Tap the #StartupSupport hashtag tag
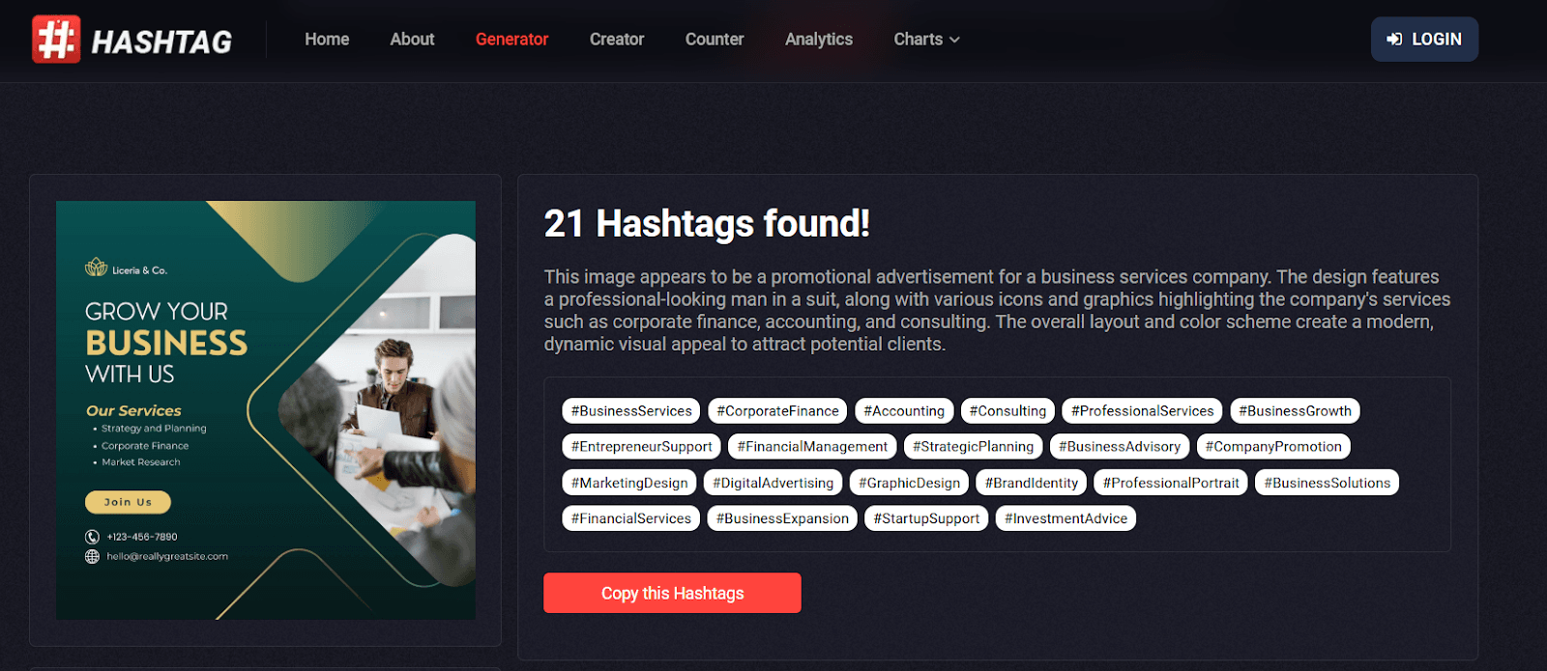Viewport: 1547px width, 671px height. tap(926, 518)
